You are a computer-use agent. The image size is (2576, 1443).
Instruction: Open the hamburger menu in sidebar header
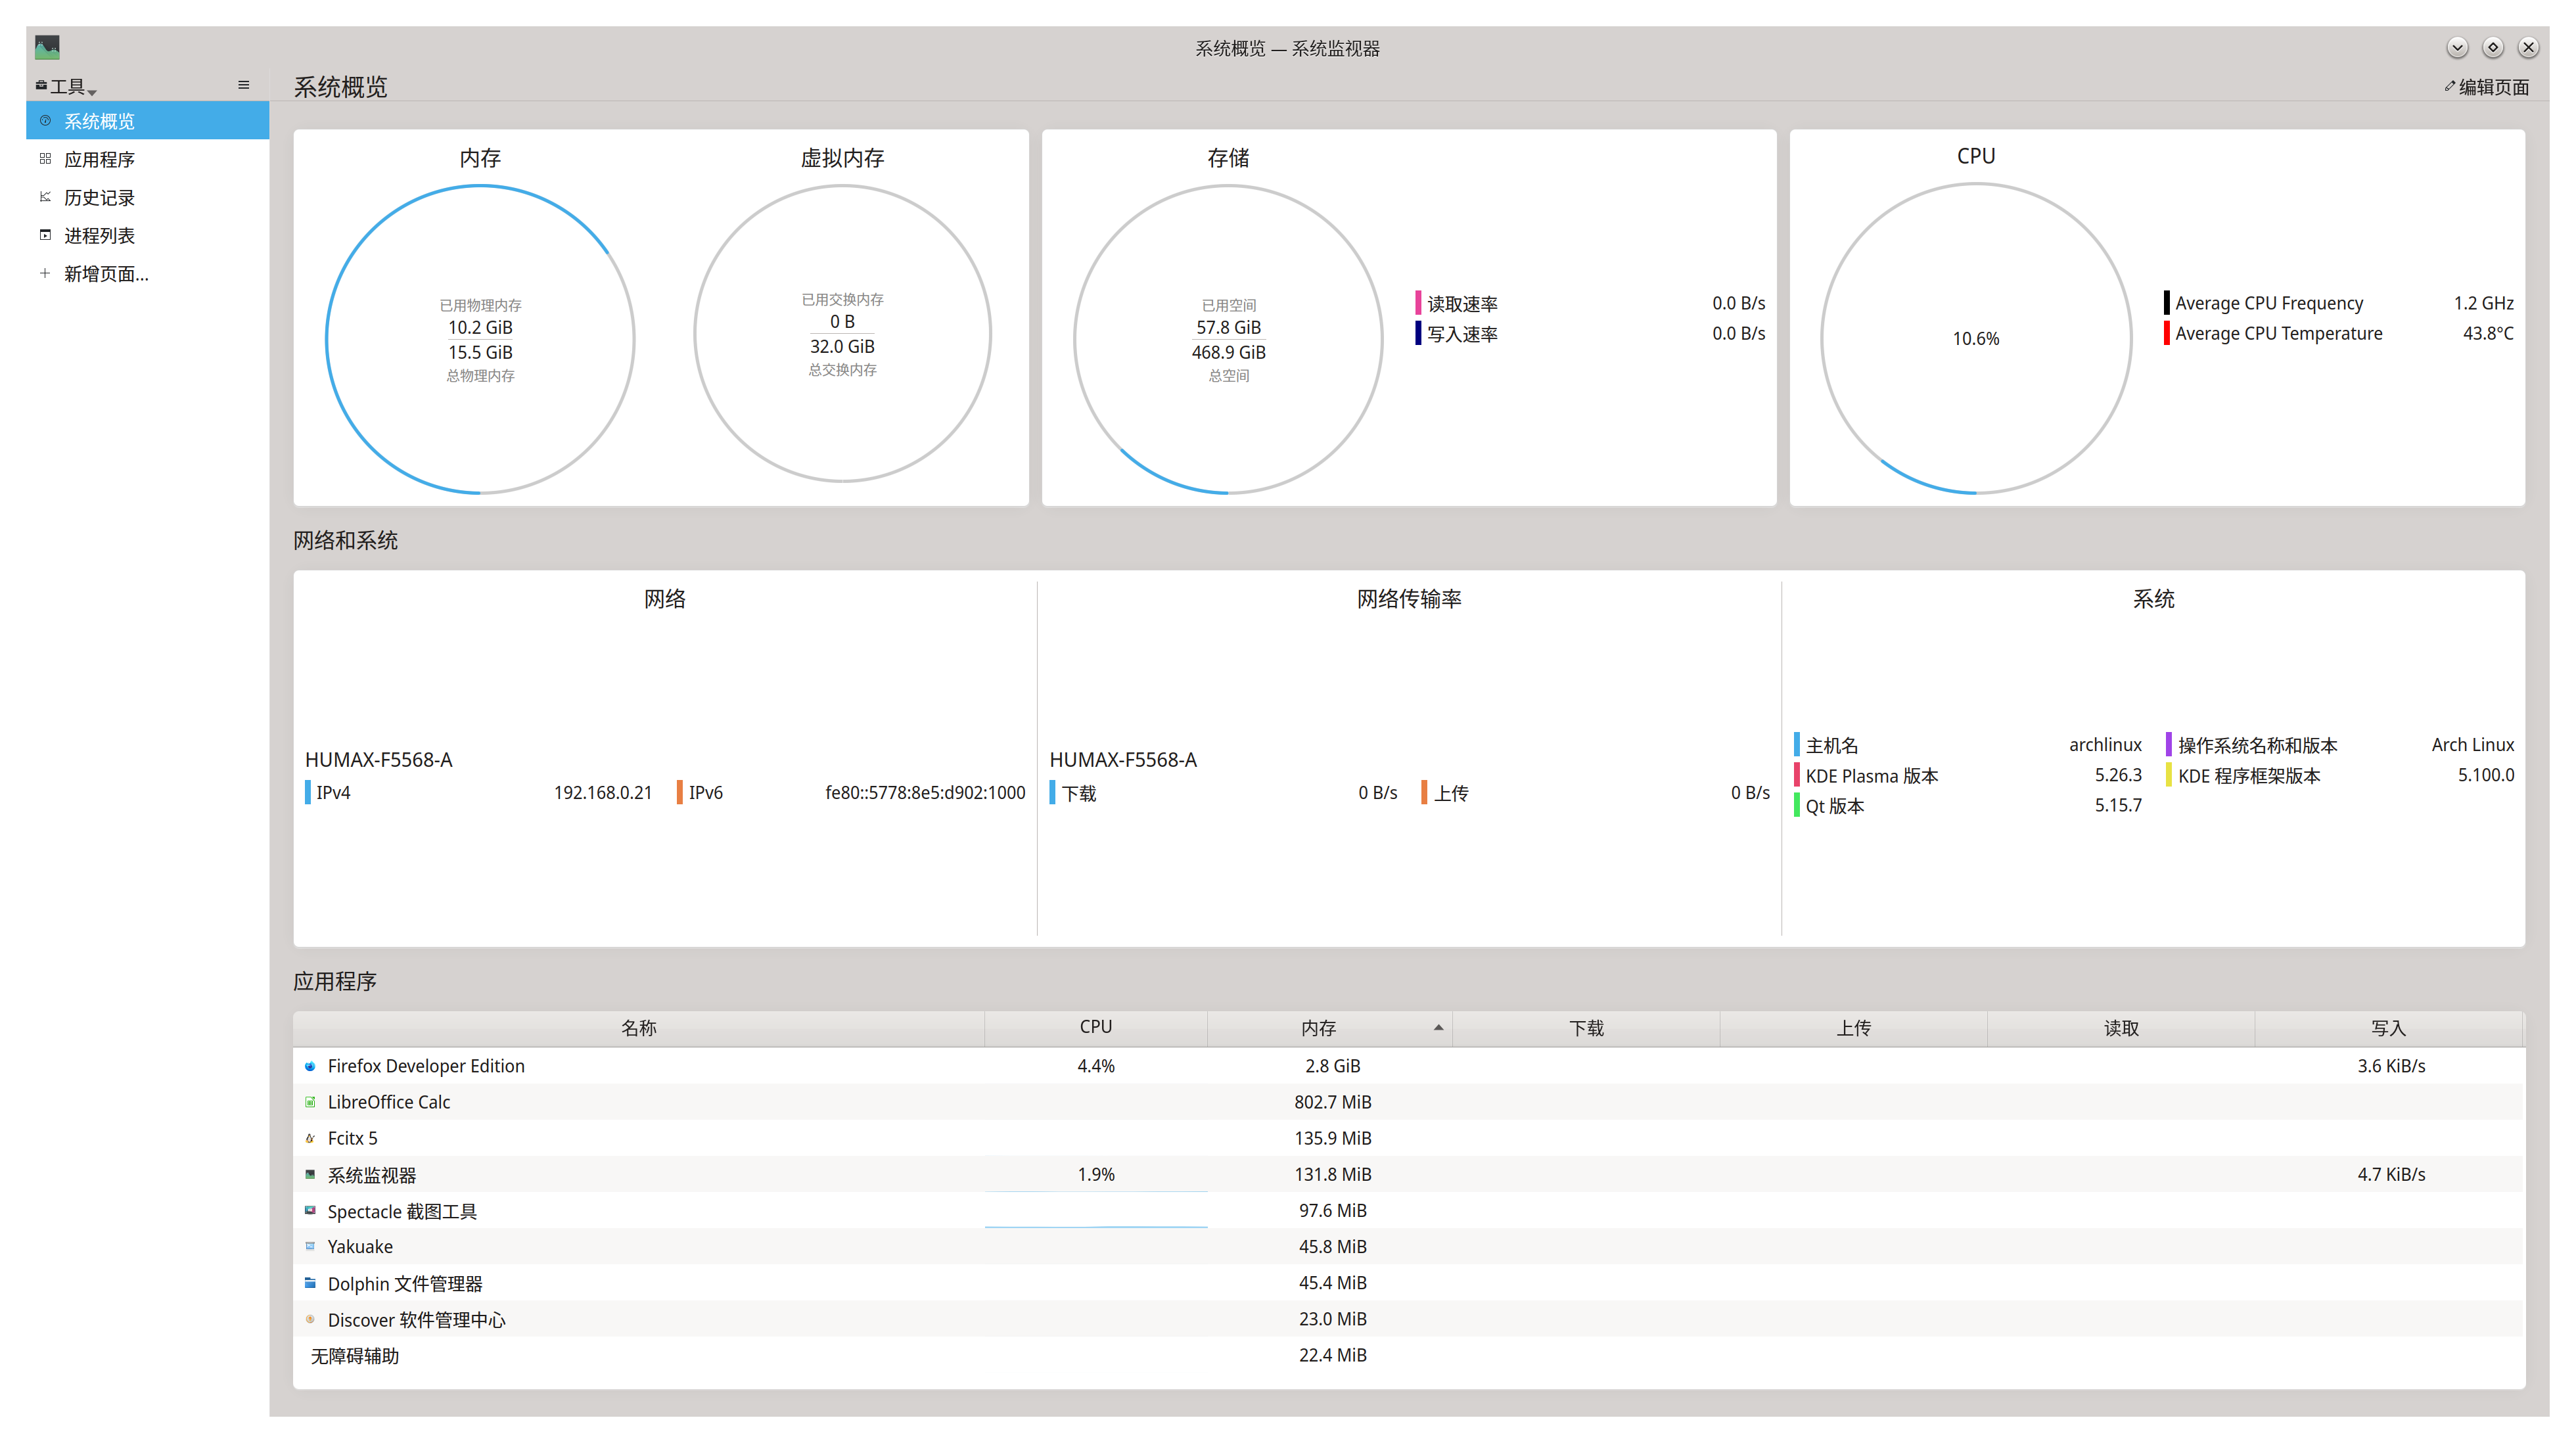pyautogui.click(x=243, y=86)
